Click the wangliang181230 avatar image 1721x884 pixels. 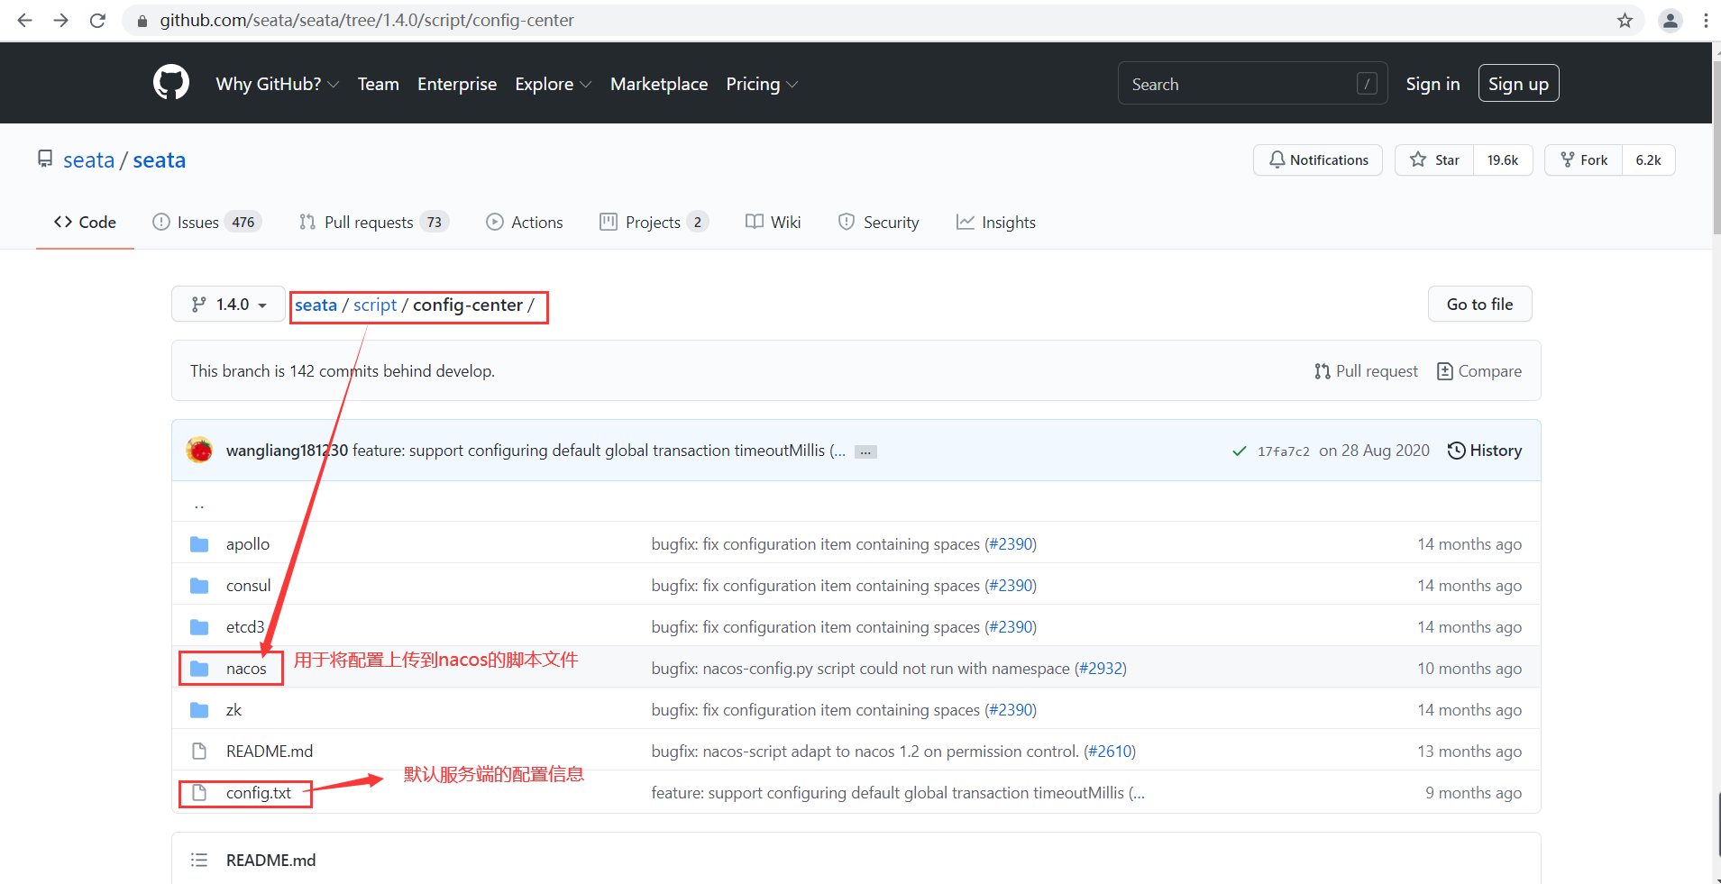click(x=199, y=450)
